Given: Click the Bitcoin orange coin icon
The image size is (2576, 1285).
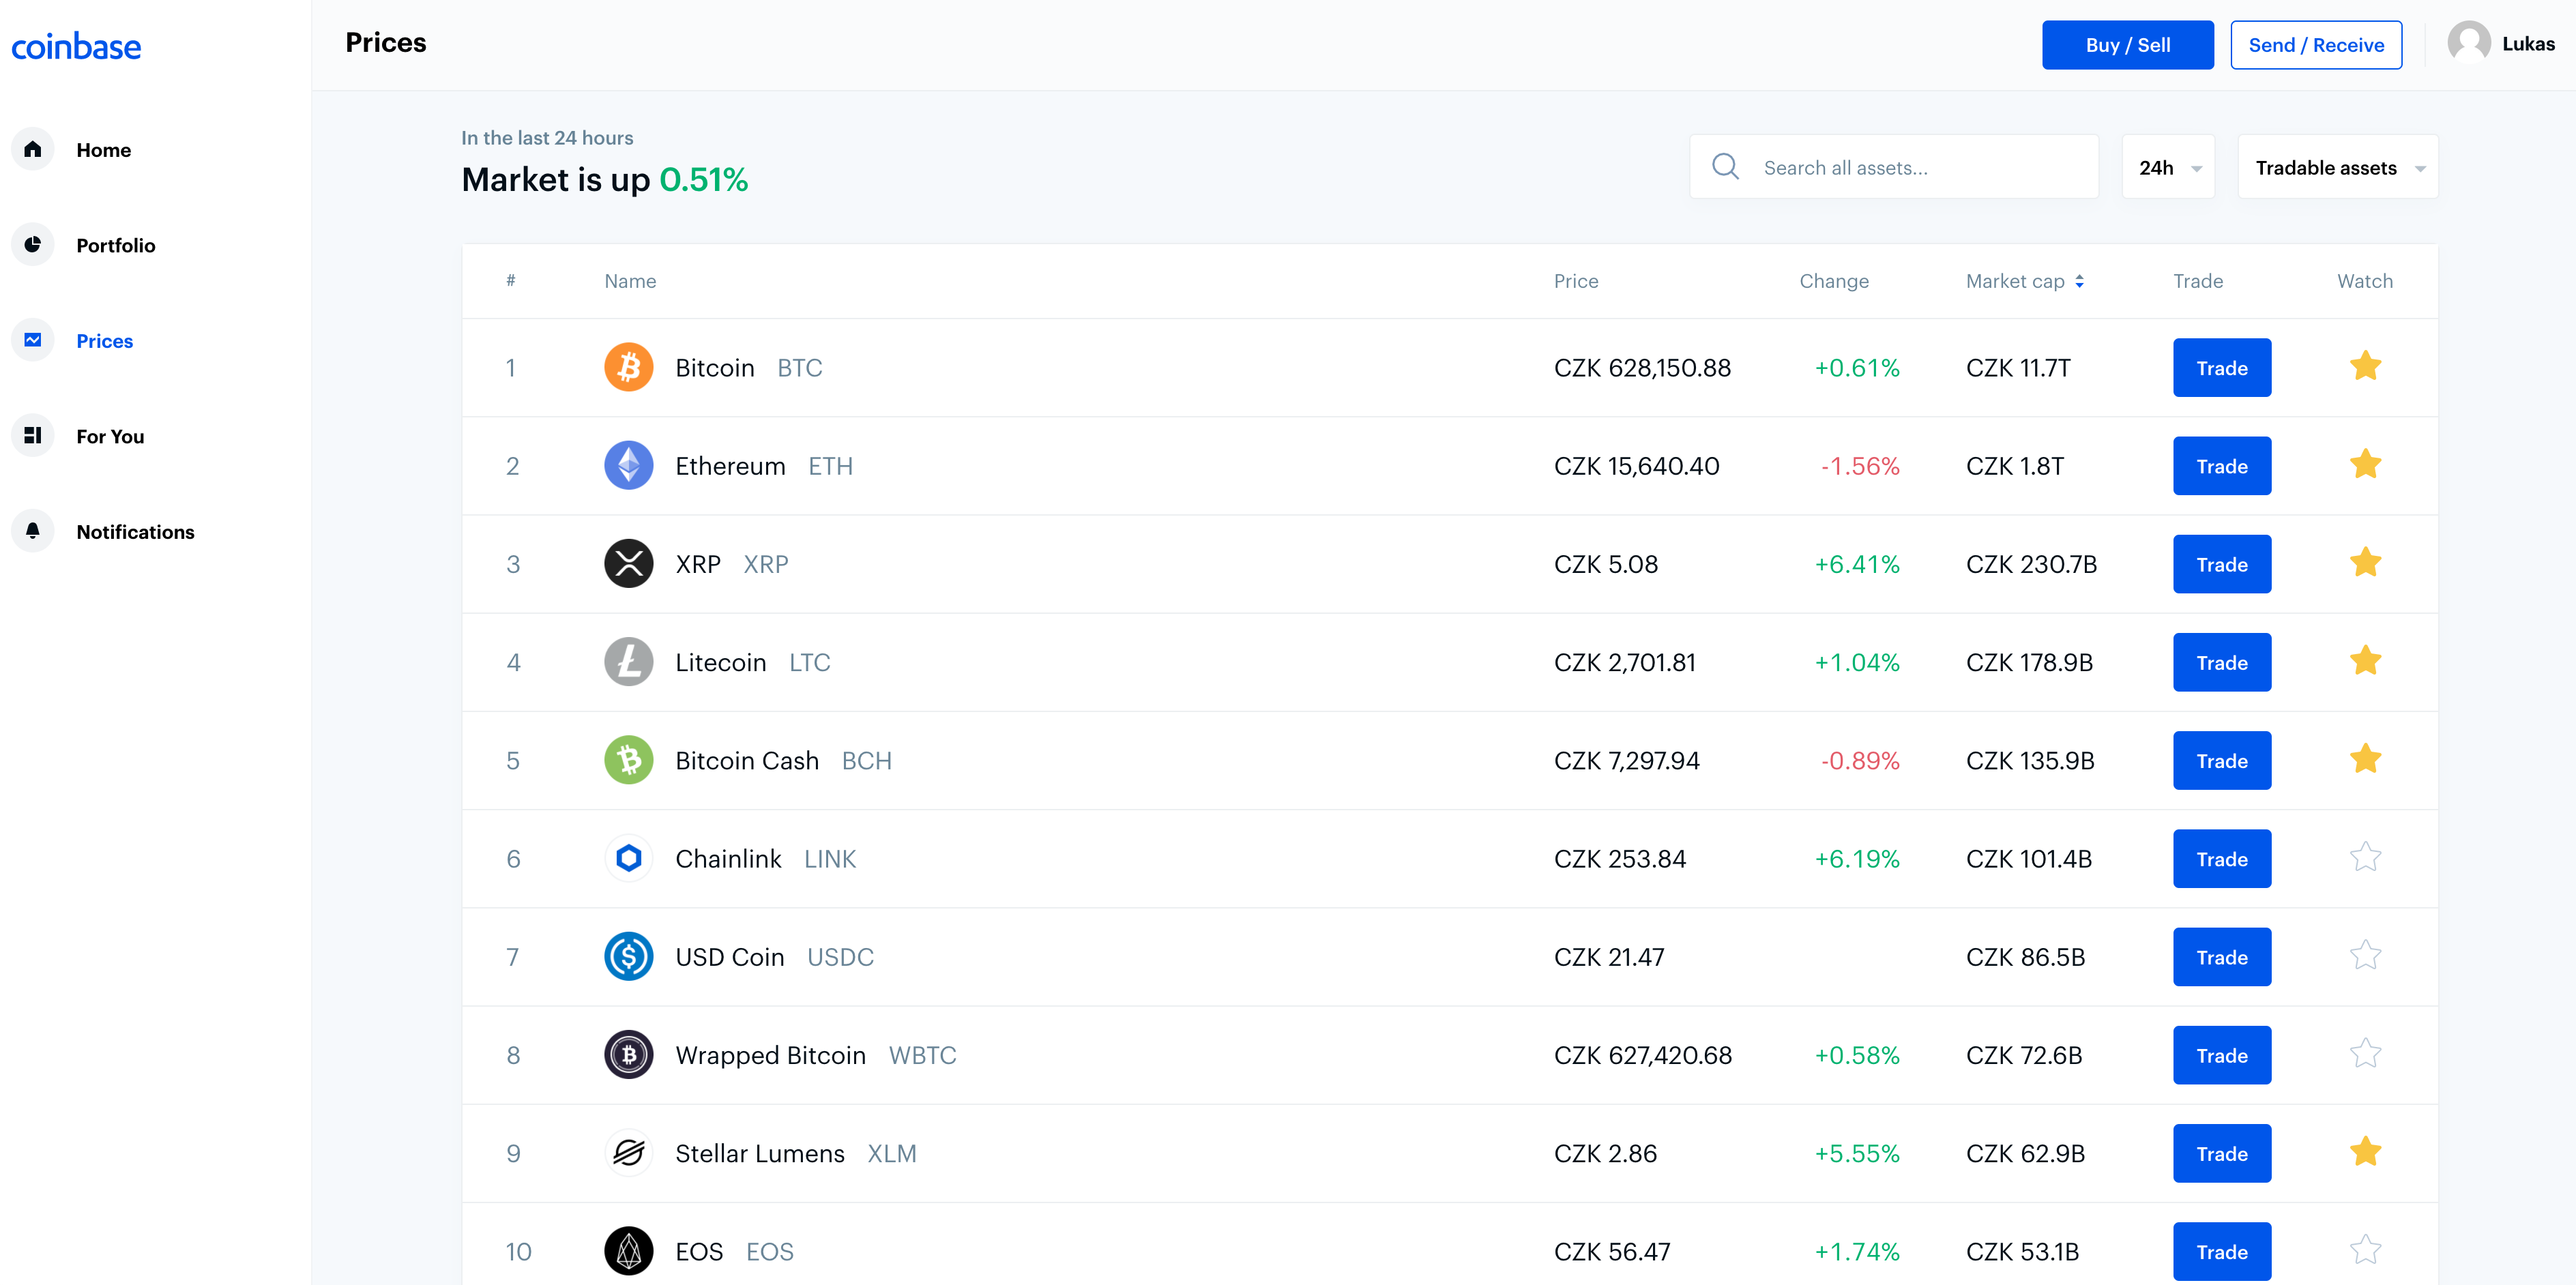Looking at the screenshot, I should click(x=628, y=368).
